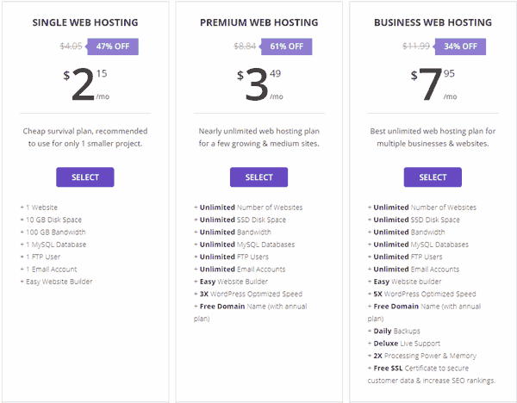Click the 3X WordPress Optimized Speed feature
This screenshot has height=403, width=517.
(250, 294)
